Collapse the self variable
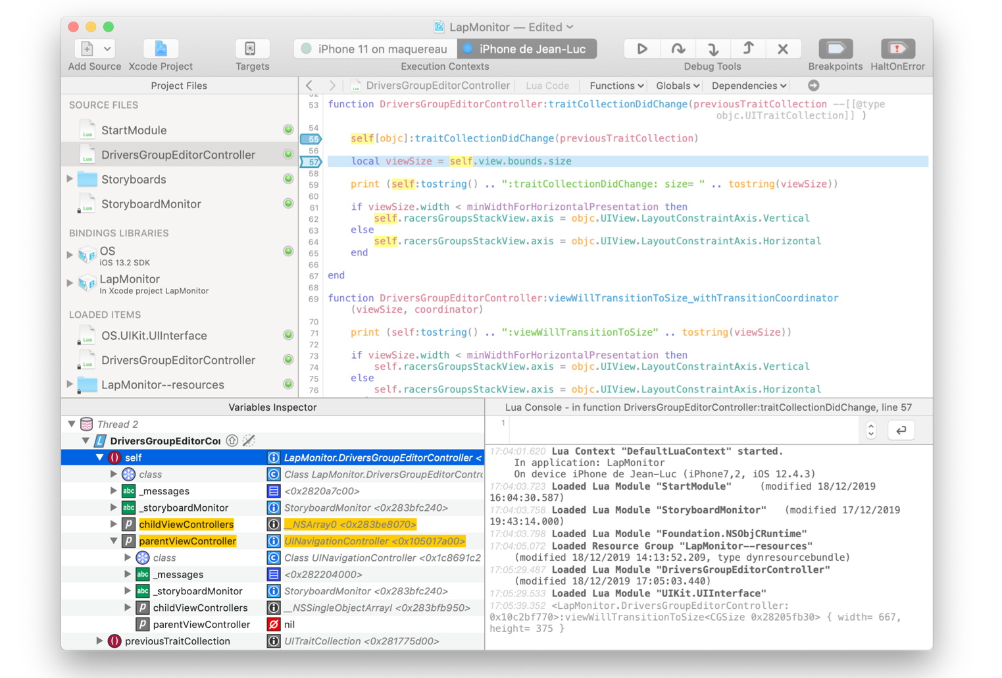The width and height of the screenshot is (1002, 678). (100, 457)
